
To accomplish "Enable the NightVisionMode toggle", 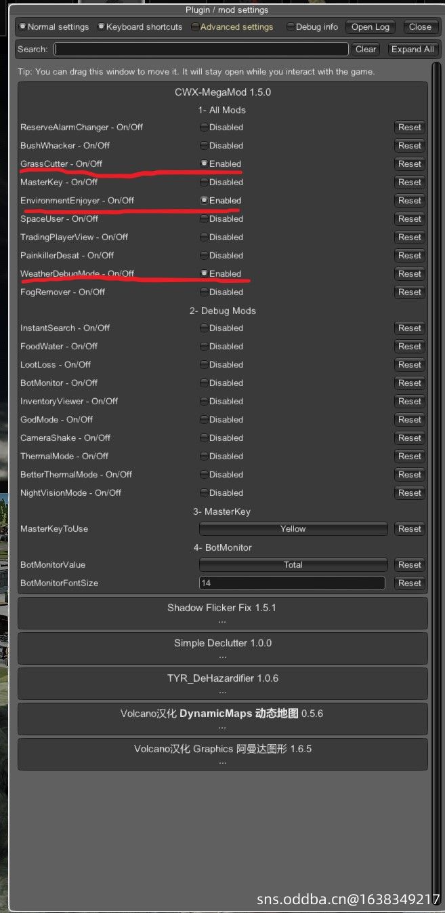I will (221, 493).
